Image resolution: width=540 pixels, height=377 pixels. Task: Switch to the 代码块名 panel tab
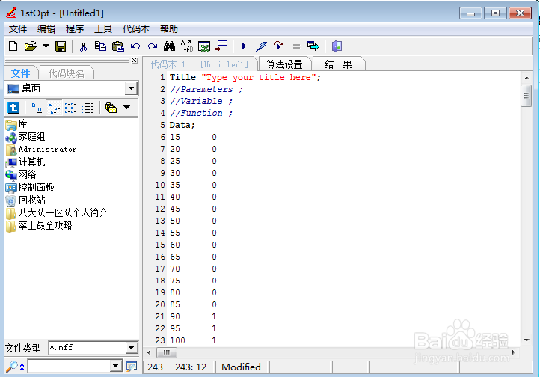(x=67, y=73)
